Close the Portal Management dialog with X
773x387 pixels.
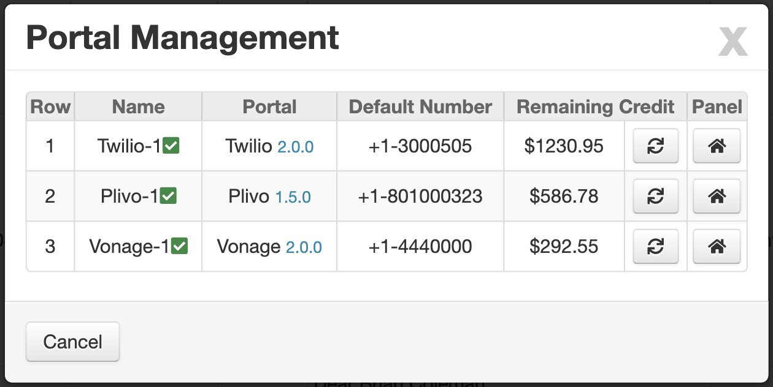[733, 42]
